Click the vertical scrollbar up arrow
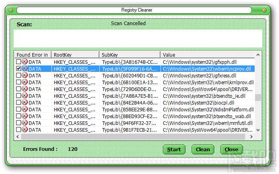This screenshot has width=279, height=174. click(258, 55)
